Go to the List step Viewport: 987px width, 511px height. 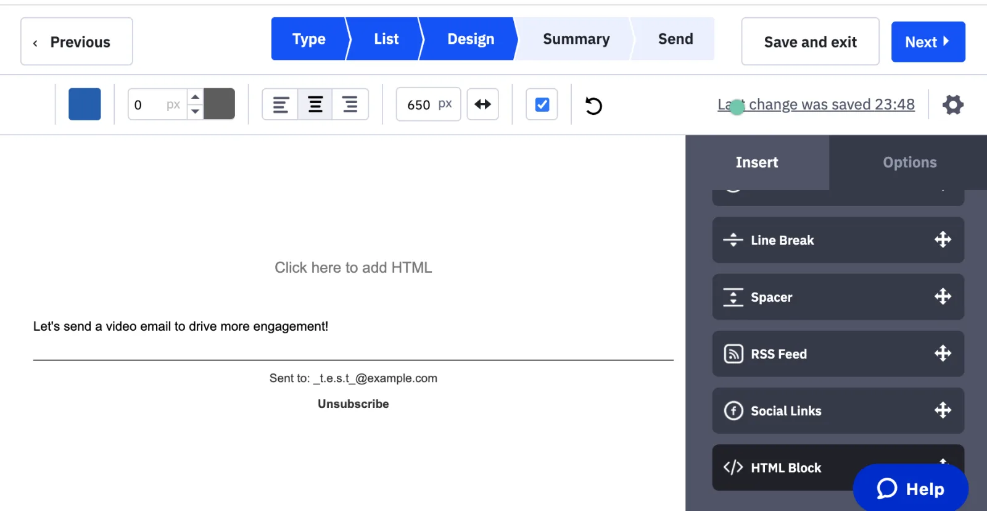coord(386,39)
